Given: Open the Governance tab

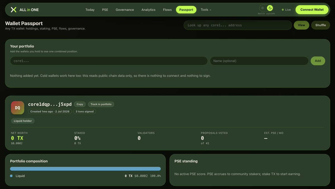Looking at the screenshot, I should pos(125,10).
